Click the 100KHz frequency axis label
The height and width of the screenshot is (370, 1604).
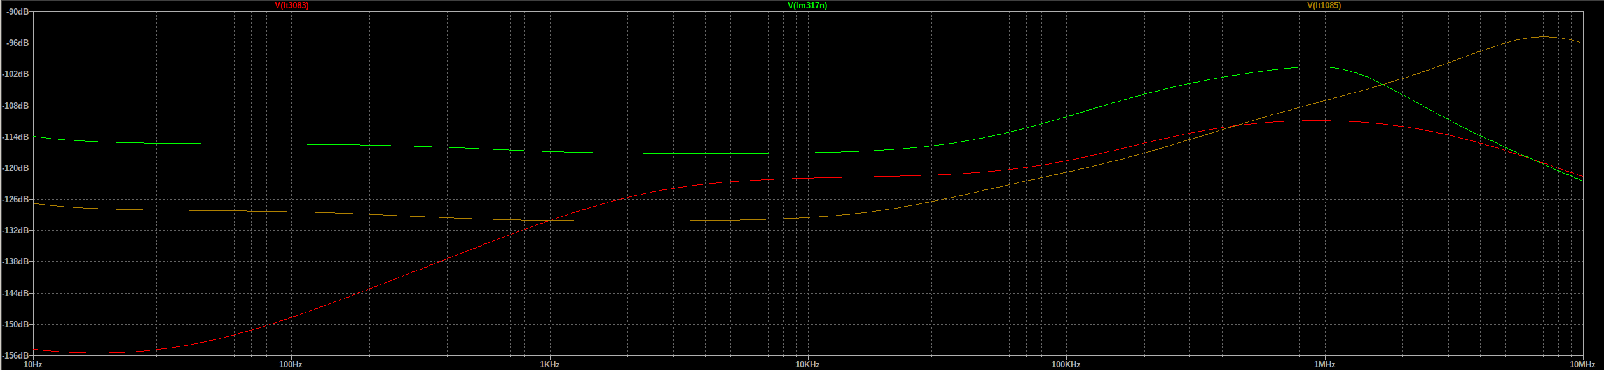point(1066,365)
